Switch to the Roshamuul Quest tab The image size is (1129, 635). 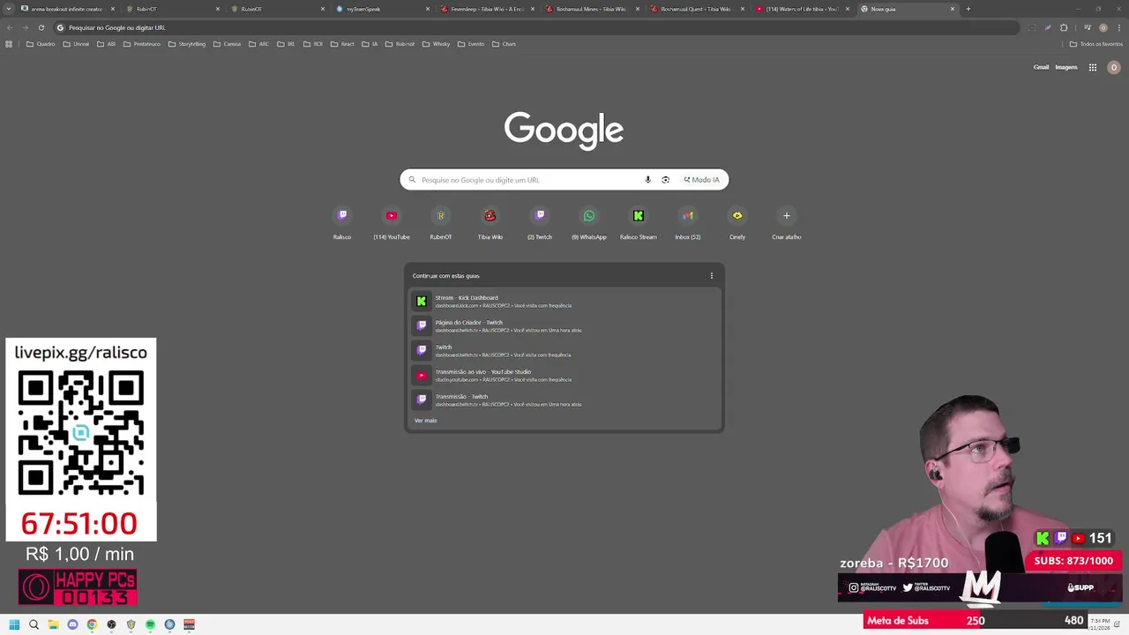(x=696, y=9)
